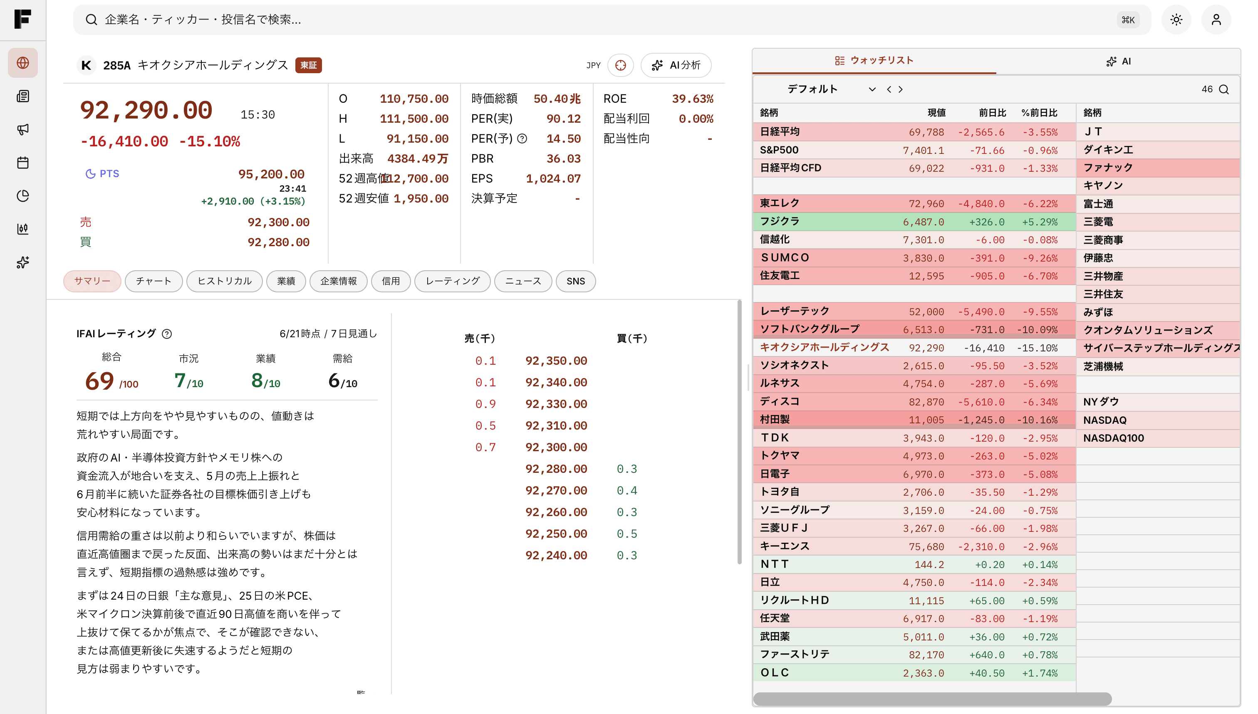
Task: Click the search magnifier icon in search bar
Action: (x=91, y=20)
